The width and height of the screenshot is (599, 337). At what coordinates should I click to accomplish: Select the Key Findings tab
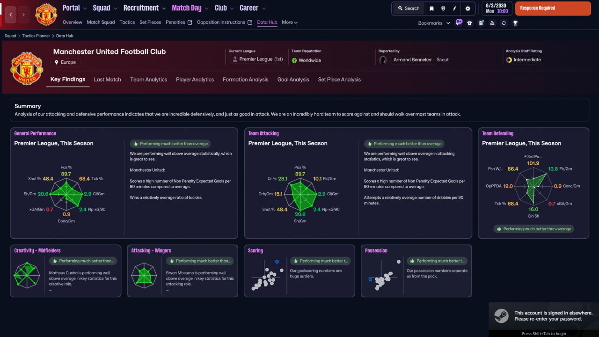[68, 80]
